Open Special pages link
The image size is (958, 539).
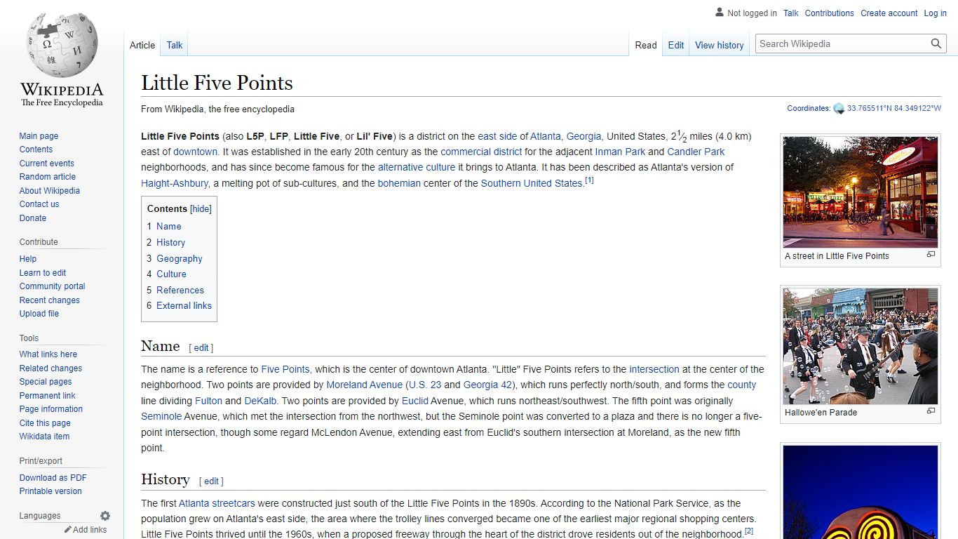coord(46,382)
